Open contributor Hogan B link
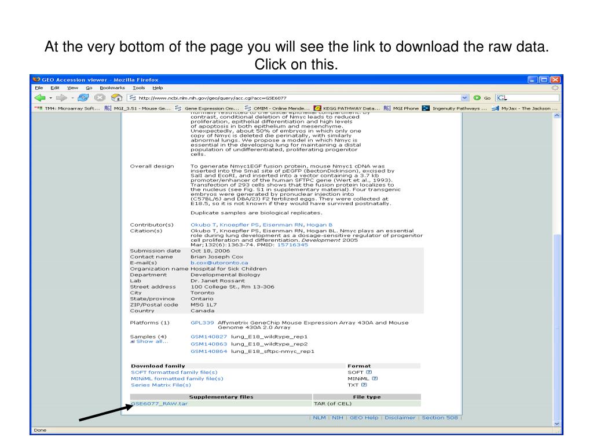This screenshot has height=445, width=593. pyautogui.click(x=319, y=225)
